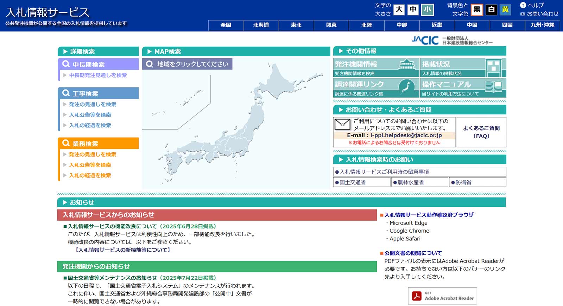The height and width of the screenshot is (306, 563).
Task: Click the help question mark icon
Action: coord(523,5)
